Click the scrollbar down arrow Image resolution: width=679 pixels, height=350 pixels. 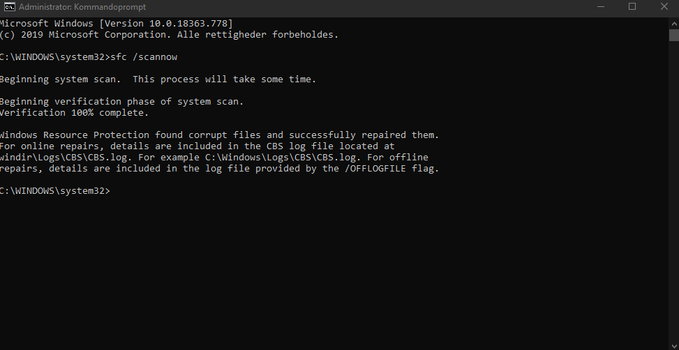click(x=673, y=345)
